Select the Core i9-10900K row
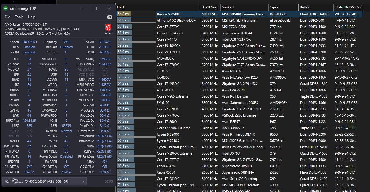Viewport: 370px width, 192px height. pos(239,46)
